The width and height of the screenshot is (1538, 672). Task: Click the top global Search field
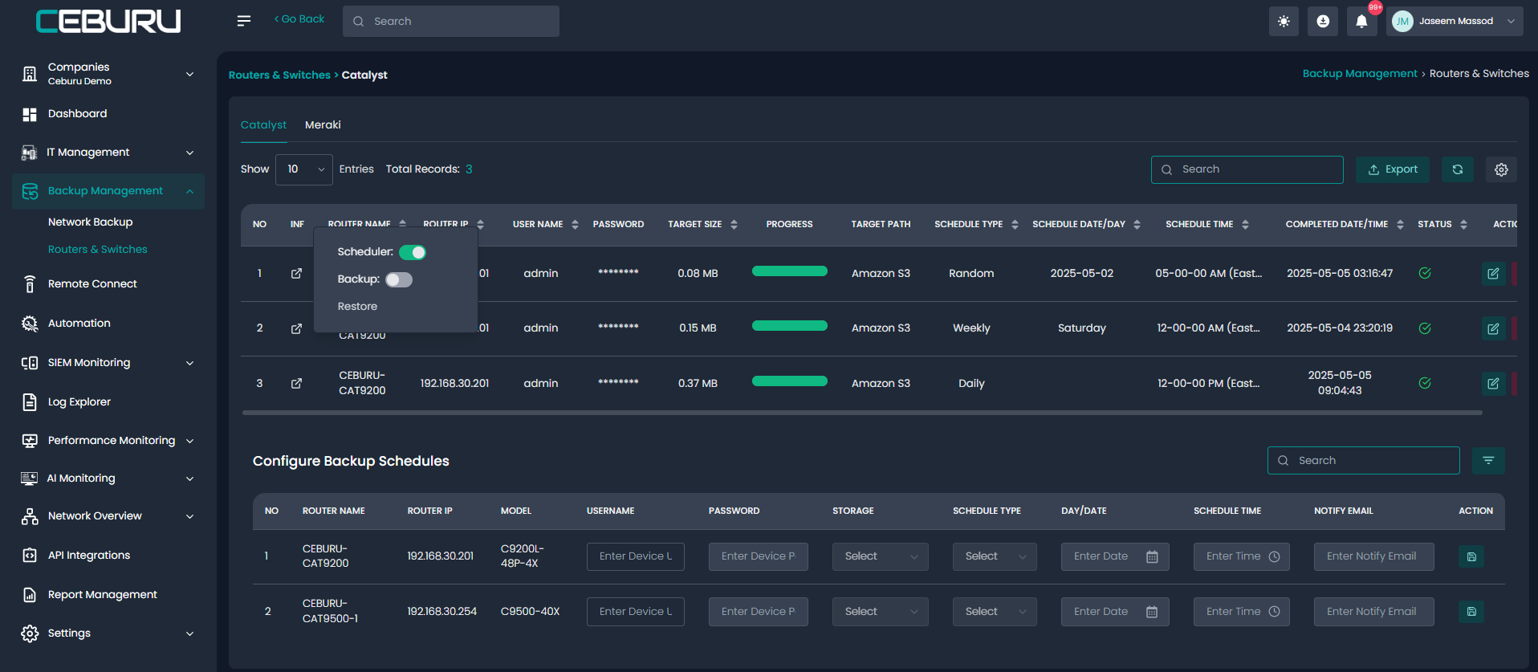[451, 22]
